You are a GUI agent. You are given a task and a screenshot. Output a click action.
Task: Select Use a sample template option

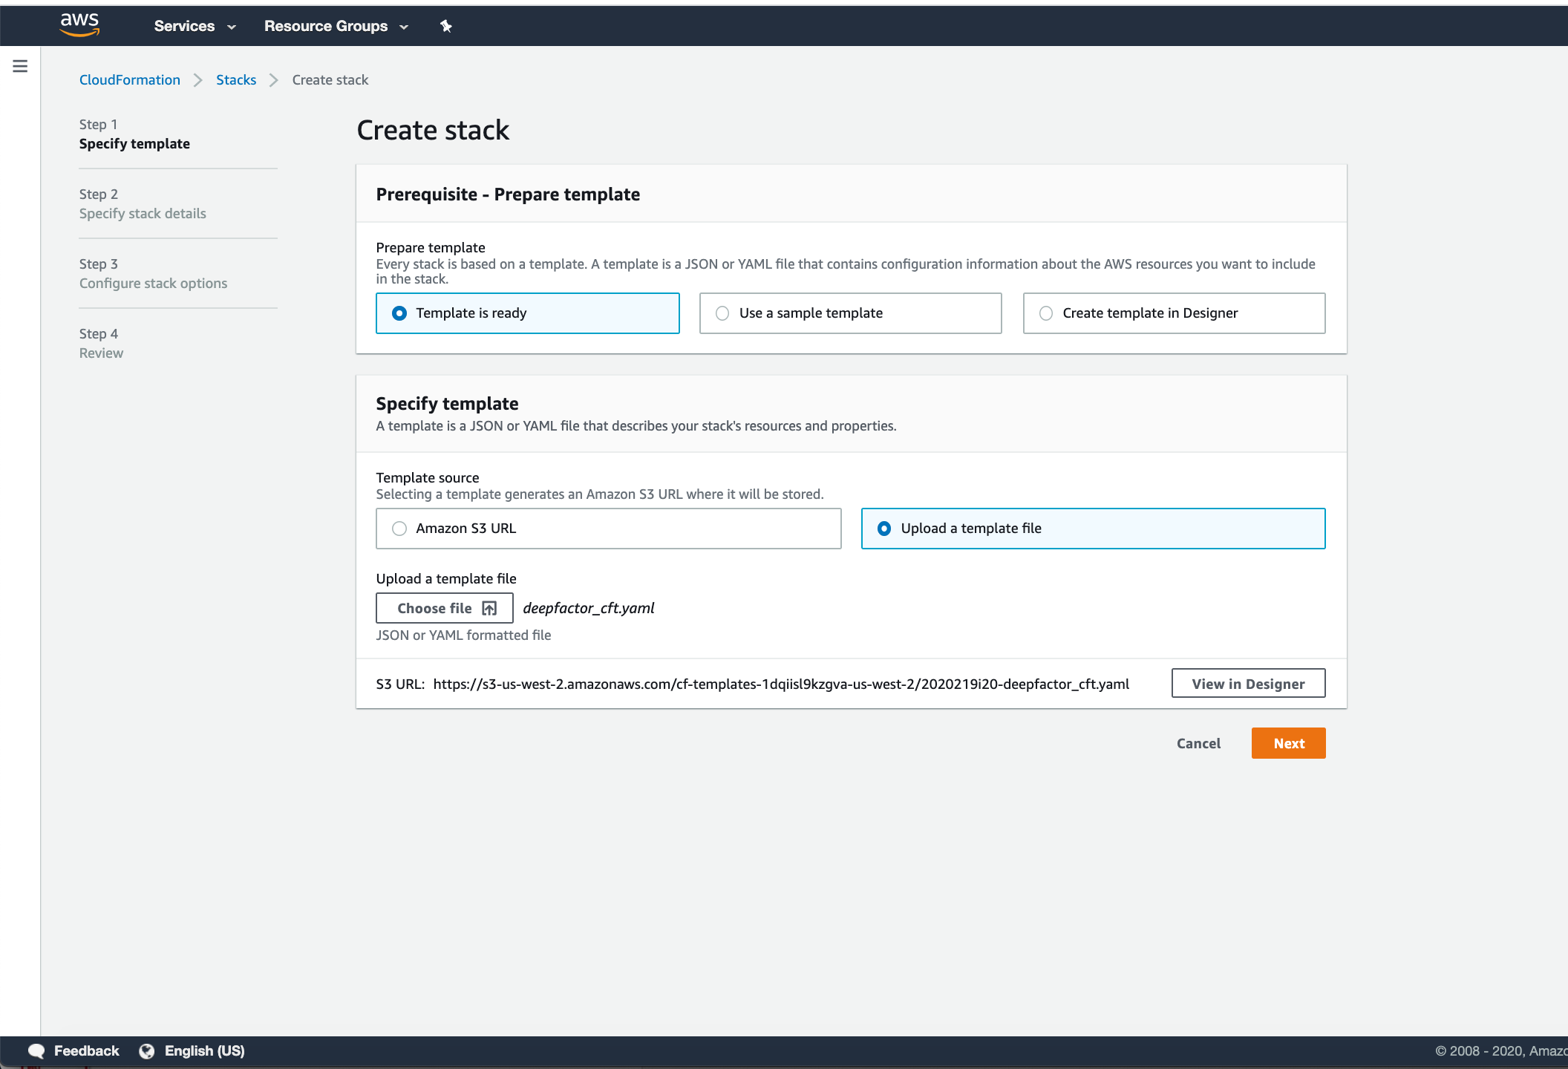point(850,313)
